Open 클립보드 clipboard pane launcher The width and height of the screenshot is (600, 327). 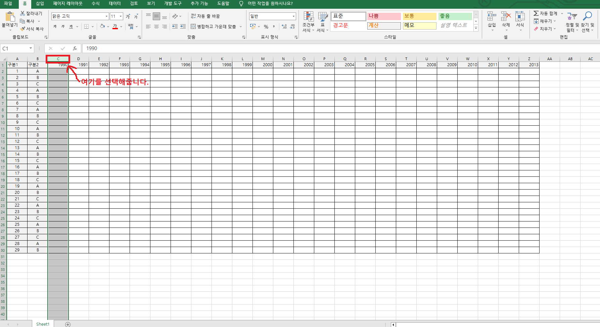(46, 37)
